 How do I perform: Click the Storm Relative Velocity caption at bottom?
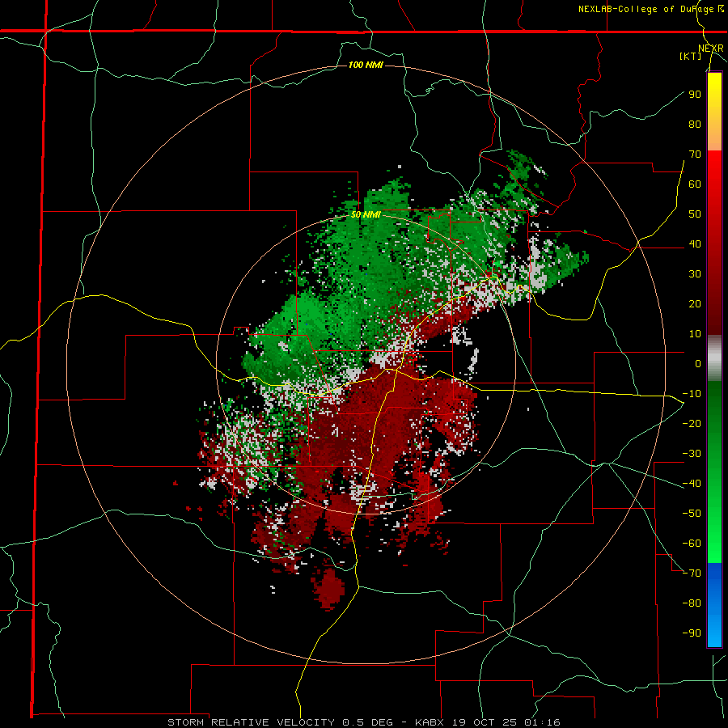[x=364, y=722]
